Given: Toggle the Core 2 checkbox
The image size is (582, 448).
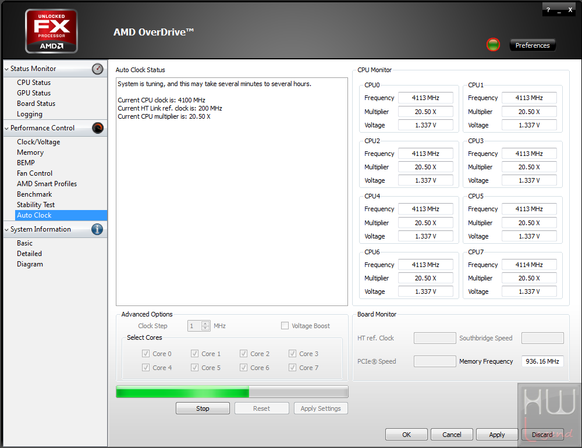Looking at the screenshot, I should [x=243, y=353].
